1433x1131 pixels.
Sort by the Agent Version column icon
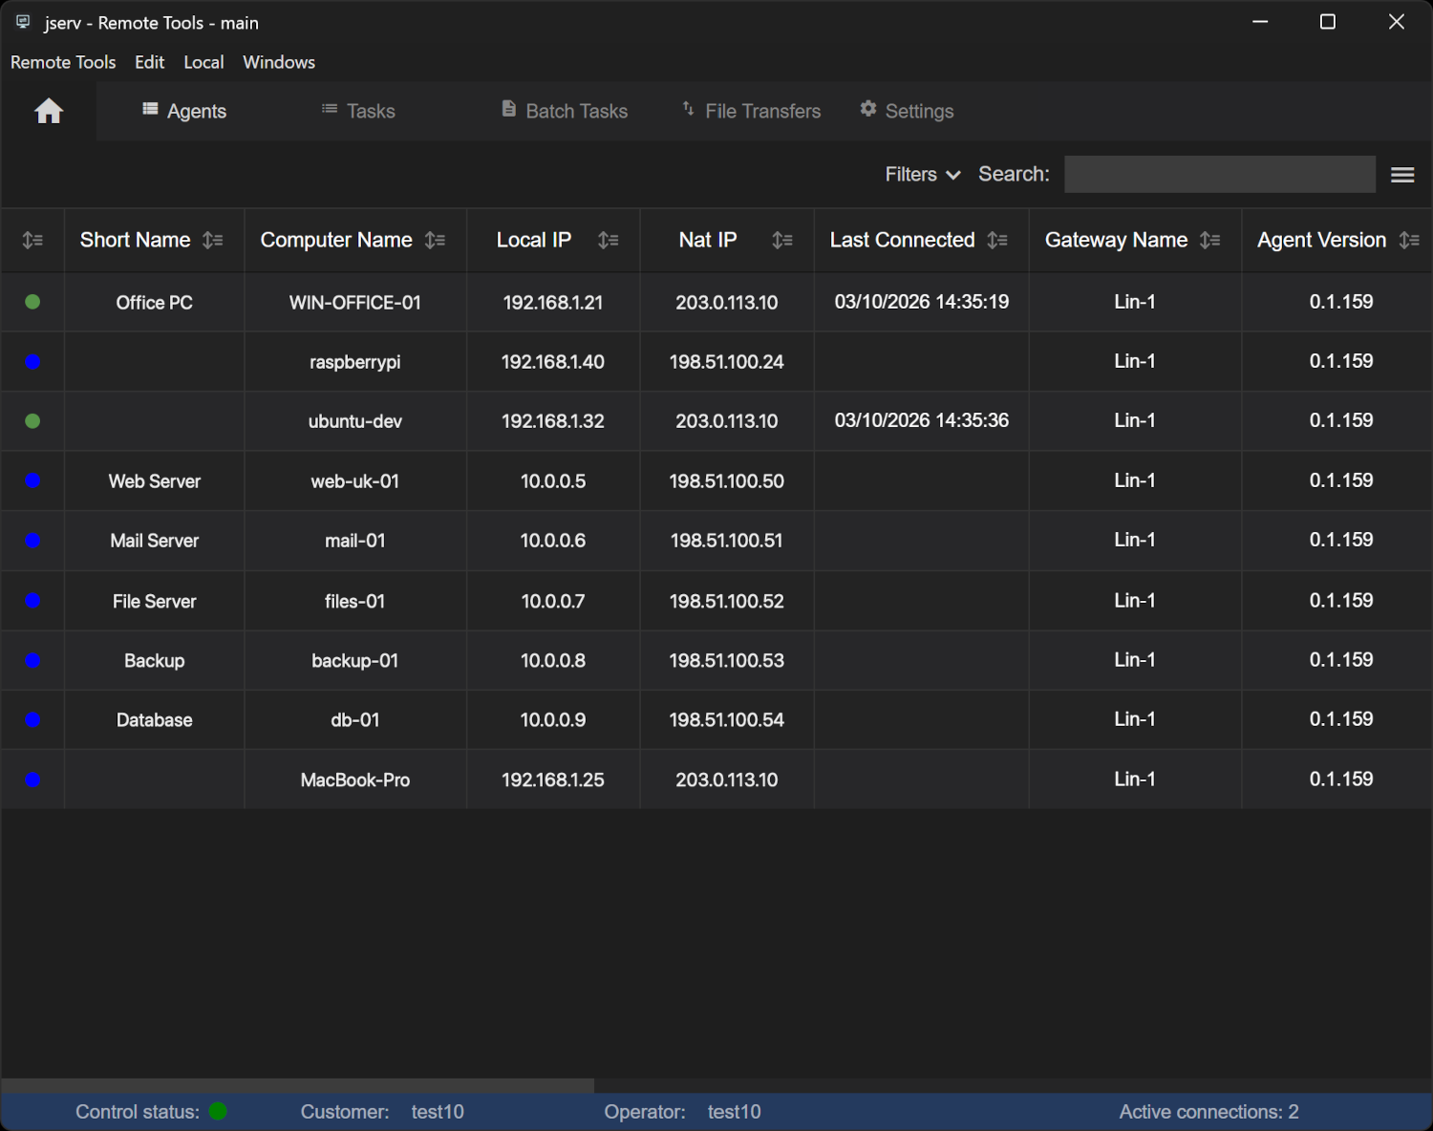1409,241
